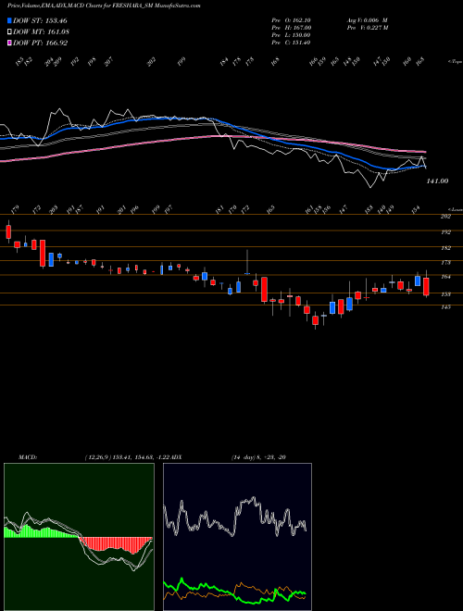Click the 'Pre L: 150.00' value
The image size is (463, 611).
pos(291,35)
